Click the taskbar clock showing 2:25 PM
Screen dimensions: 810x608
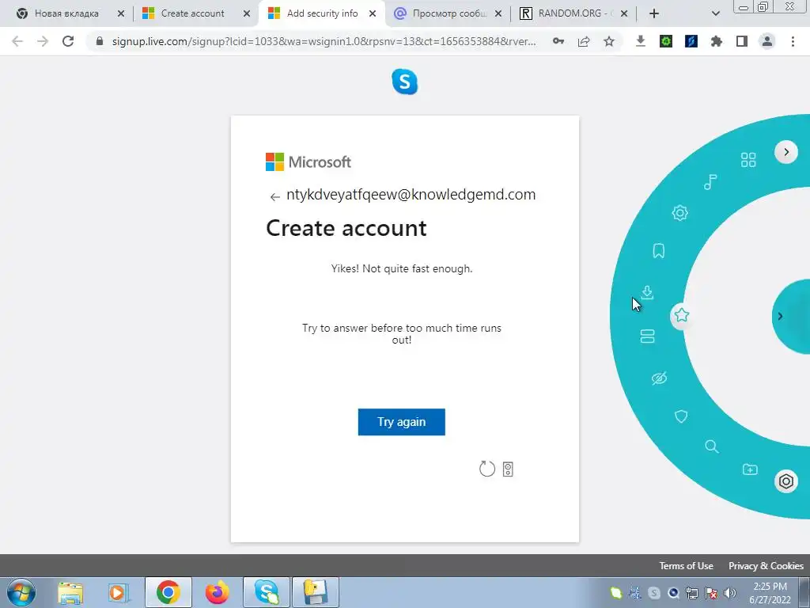point(770,593)
